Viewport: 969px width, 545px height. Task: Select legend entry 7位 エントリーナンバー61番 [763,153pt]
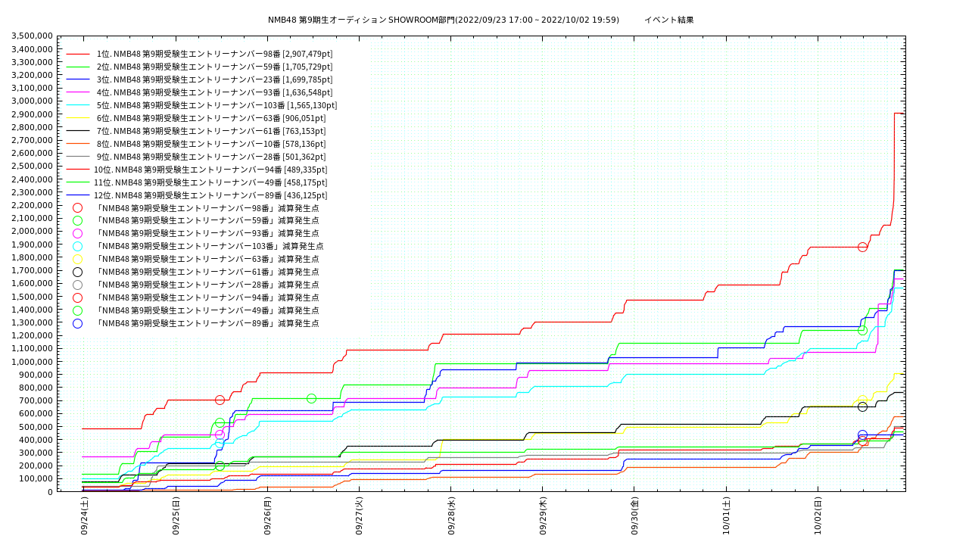pos(211,131)
